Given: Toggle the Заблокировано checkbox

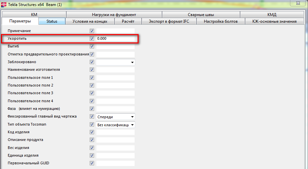Looking at the screenshot, I should click(x=92, y=62).
